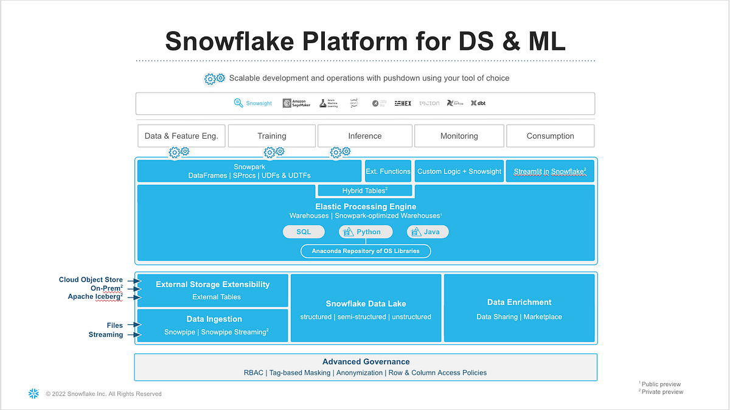Select the Java language pill

(x=428, y=231)
